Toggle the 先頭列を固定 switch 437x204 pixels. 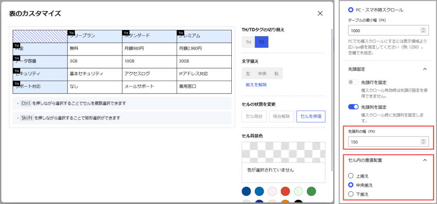[x=353, y=107]
